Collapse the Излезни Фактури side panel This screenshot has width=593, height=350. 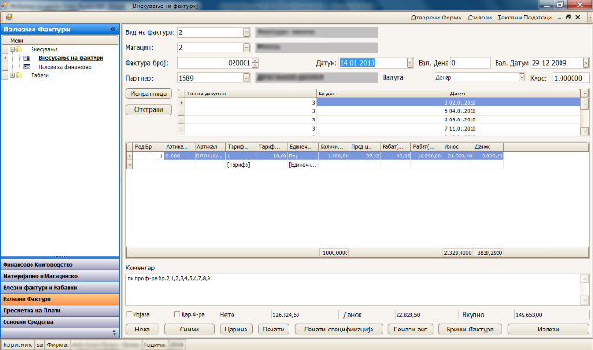(x=113, y=29)
